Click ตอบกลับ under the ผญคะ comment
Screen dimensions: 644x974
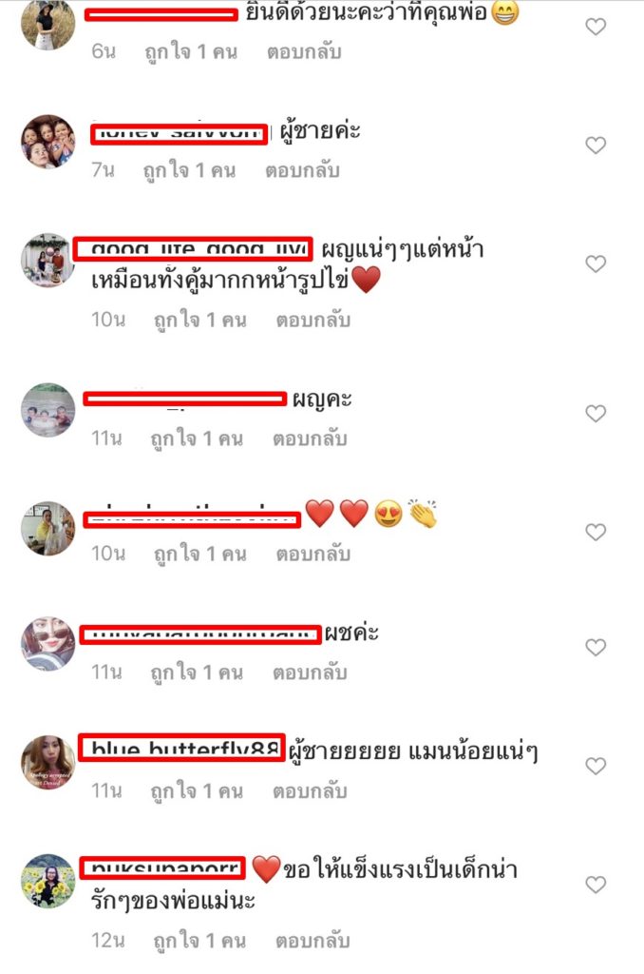[310, 438]
